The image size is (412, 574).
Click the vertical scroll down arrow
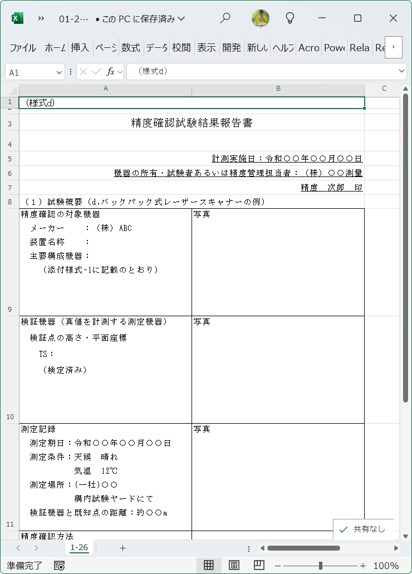pyautogui.click(x=405, y=536)
